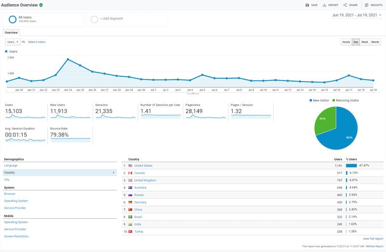Viewport: 386px width, 252px height.
Task: Click the Canada users value 917
Action: [x=340, y=173]
